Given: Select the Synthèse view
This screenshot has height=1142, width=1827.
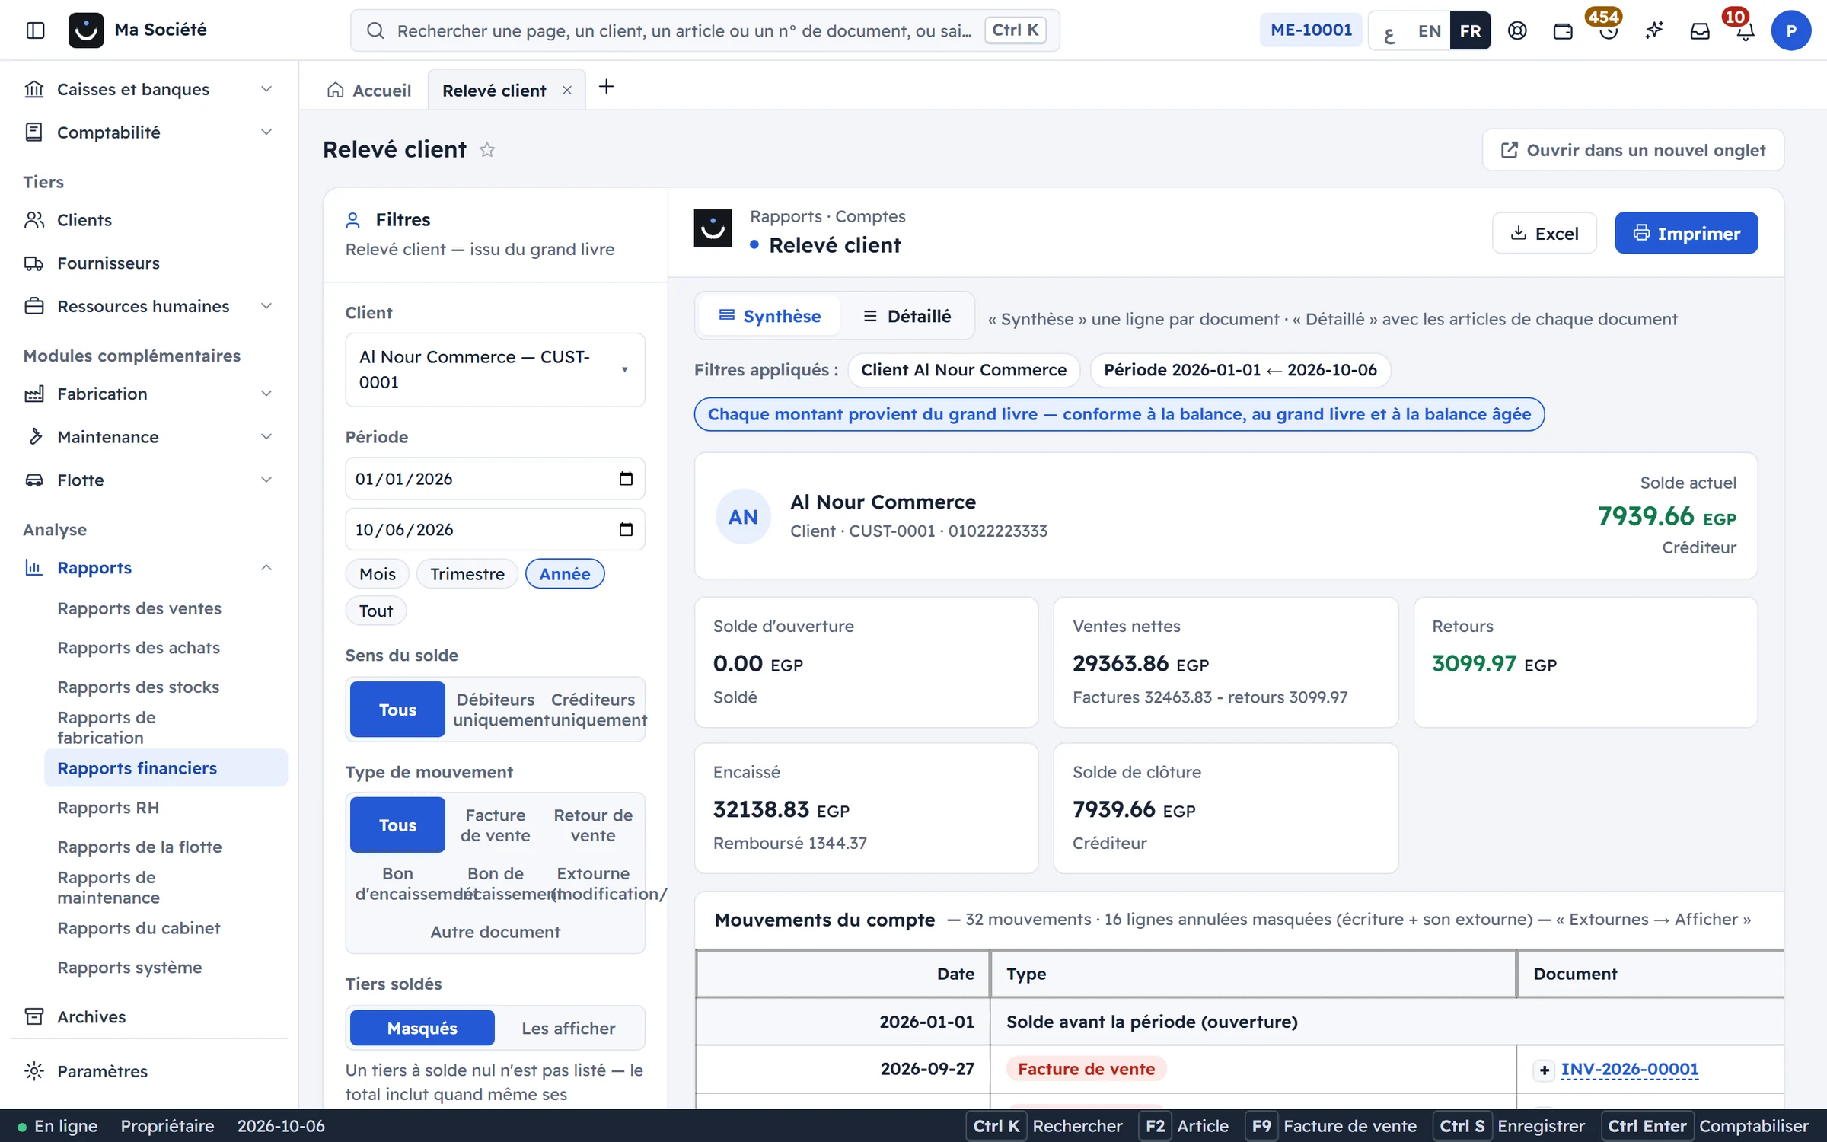Looking at the screenshot, I should pos(770,316).
